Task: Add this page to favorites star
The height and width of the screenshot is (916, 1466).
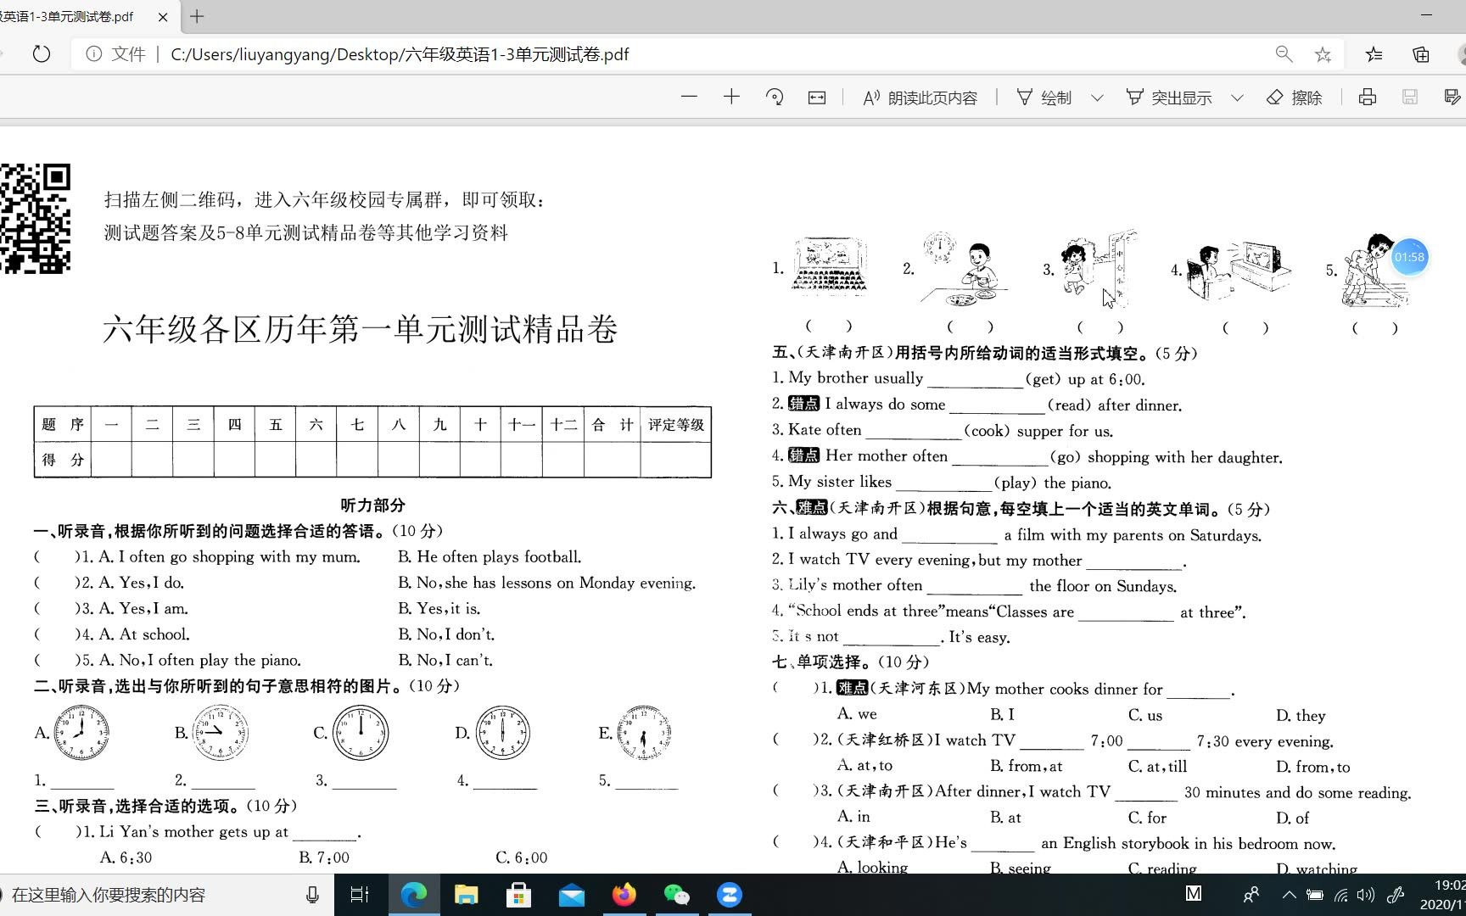Action: (1323, 54)
